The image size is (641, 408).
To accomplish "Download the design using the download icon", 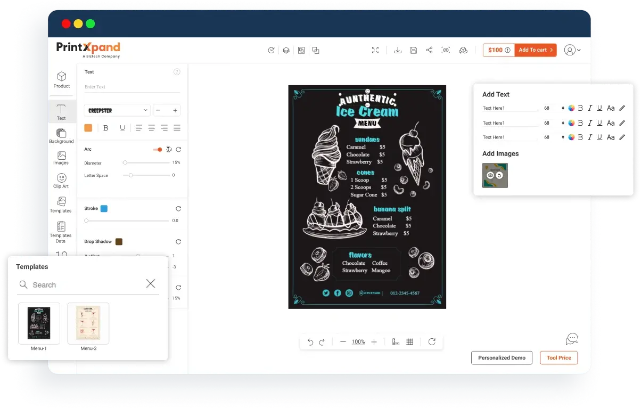I will (397, 50).
